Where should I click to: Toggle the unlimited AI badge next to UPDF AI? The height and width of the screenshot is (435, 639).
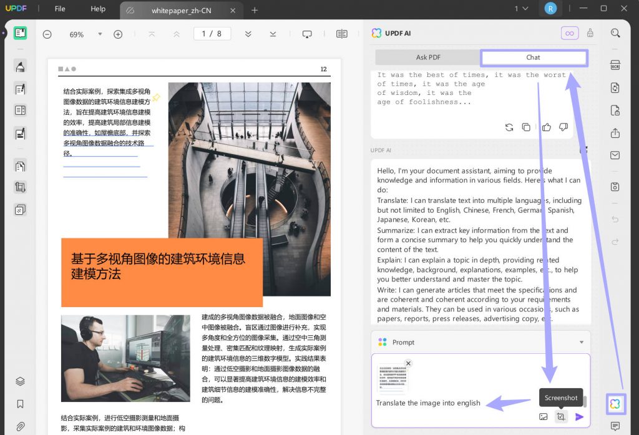click(x=570, y=33)
